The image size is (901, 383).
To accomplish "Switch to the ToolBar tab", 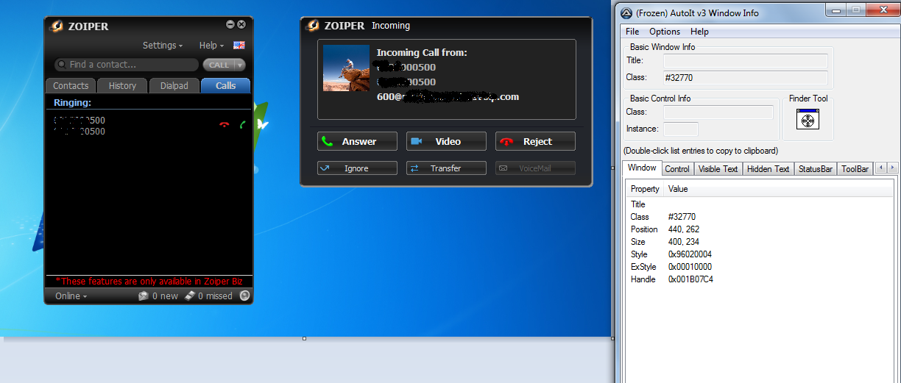I will tap(855, 169).
